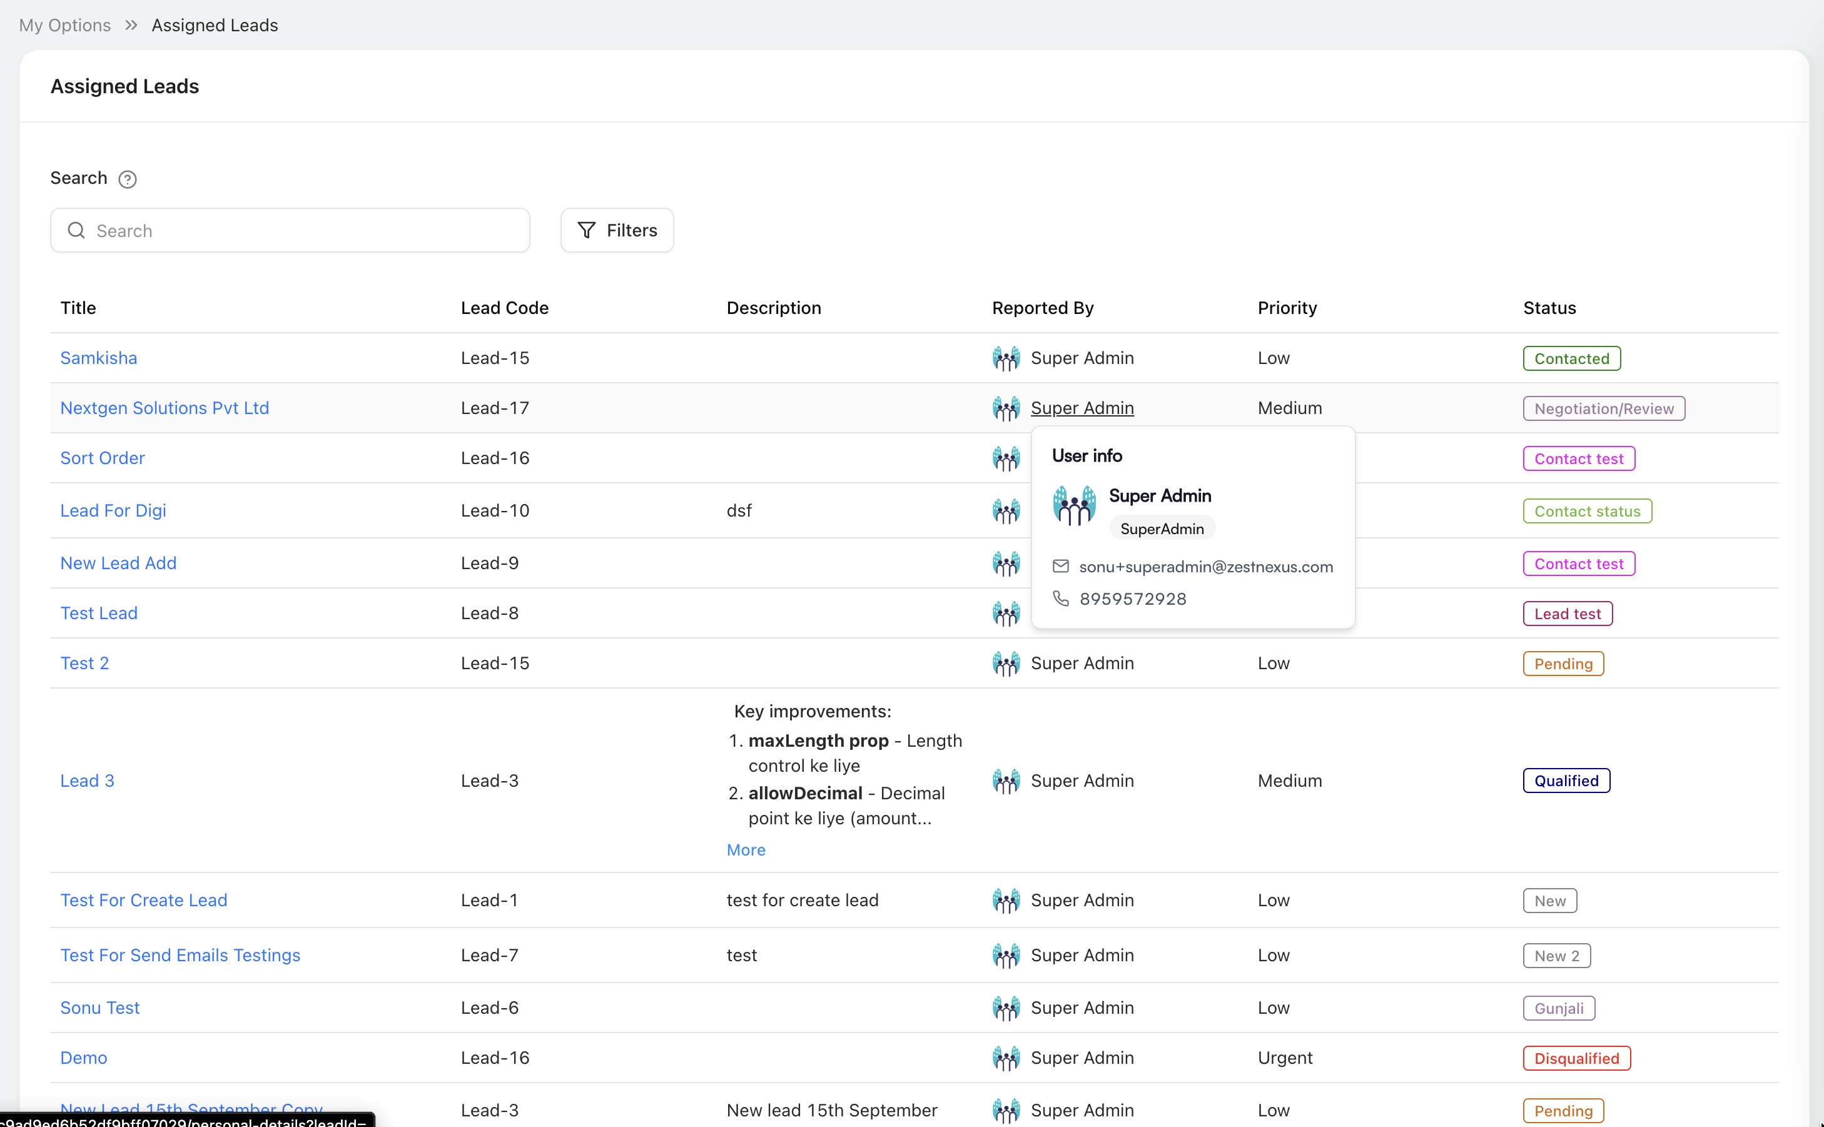1824x1127 pixels.
Task: Click the SuperAdmin role chip in the popup
Action: 1162,528
